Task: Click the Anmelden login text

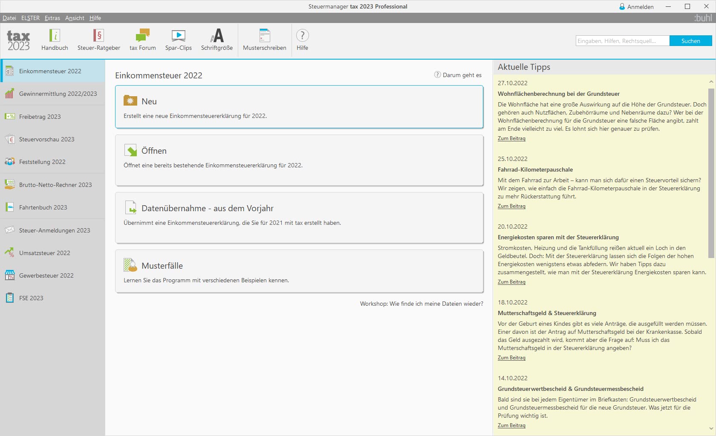Action: point(640,7)
